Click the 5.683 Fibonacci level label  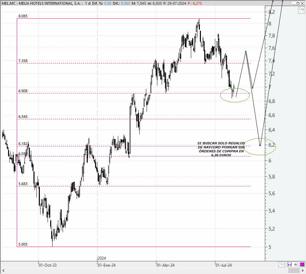click(23, 184)
